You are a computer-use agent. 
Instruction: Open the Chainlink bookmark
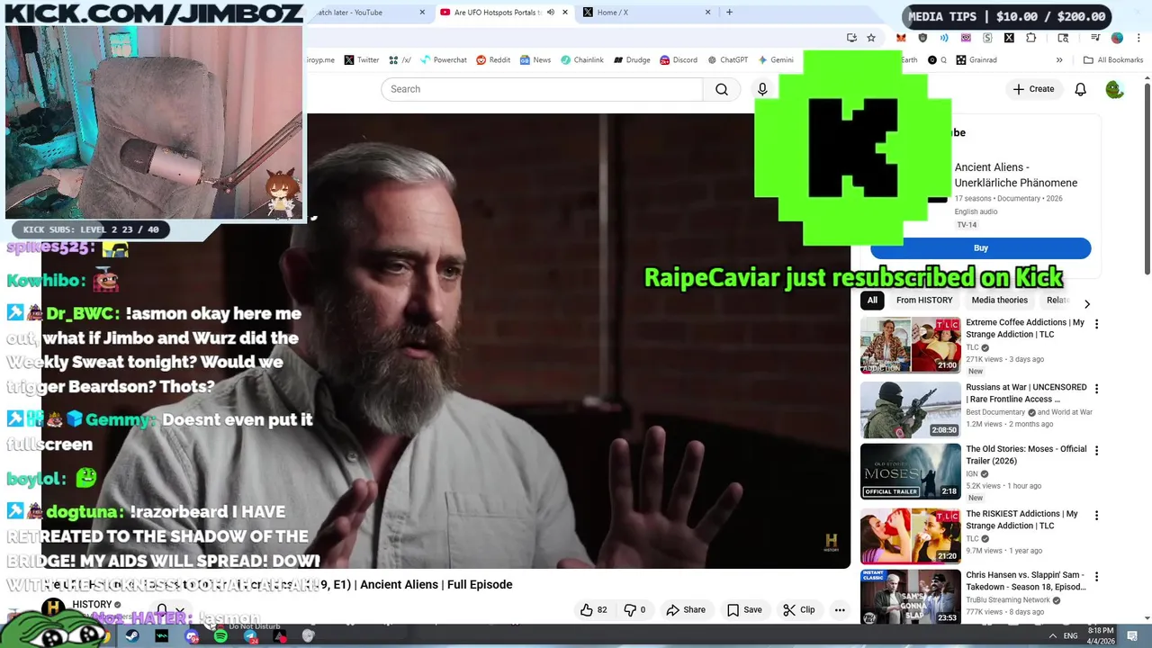tap(582, 60)
